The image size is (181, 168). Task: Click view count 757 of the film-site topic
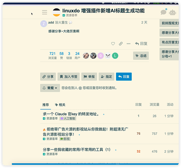point(155,134)
